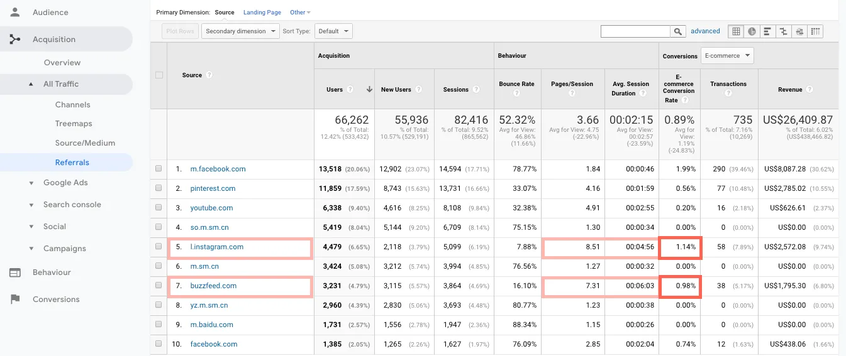846x356 pixels.
Task: Open the Sort Type Default dropdown
Action: 333,31
